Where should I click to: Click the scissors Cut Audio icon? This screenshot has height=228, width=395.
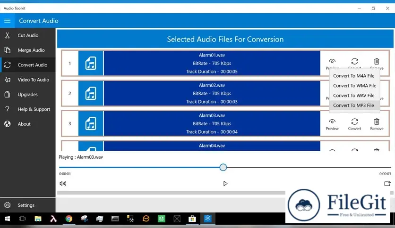coord(7,35)
